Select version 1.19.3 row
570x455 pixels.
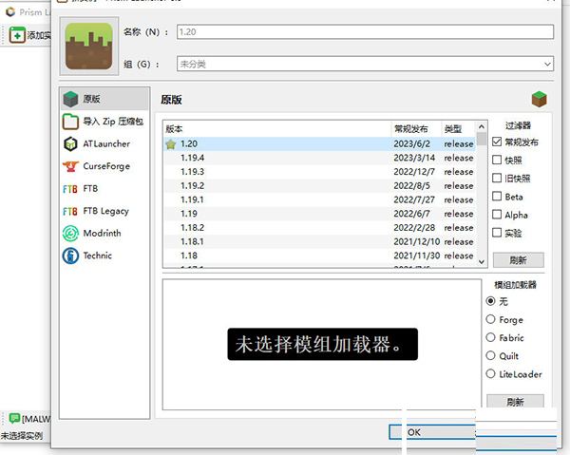click(319, 172)
